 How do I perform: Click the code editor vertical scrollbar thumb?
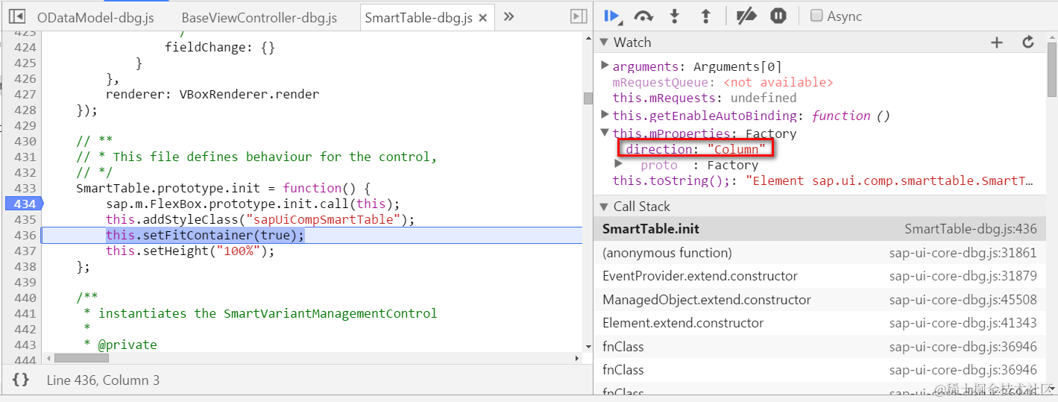pyautogui.click(x=588, y=98)
